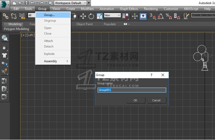Choose Explode in the Group menu
215x140 pixels.
pos(53,54)
